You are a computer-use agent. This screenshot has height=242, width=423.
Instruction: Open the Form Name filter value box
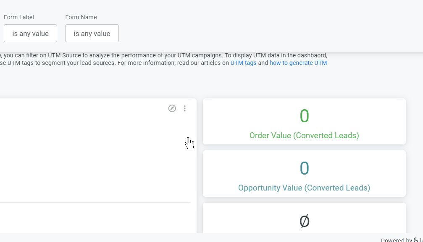[92, 33]
